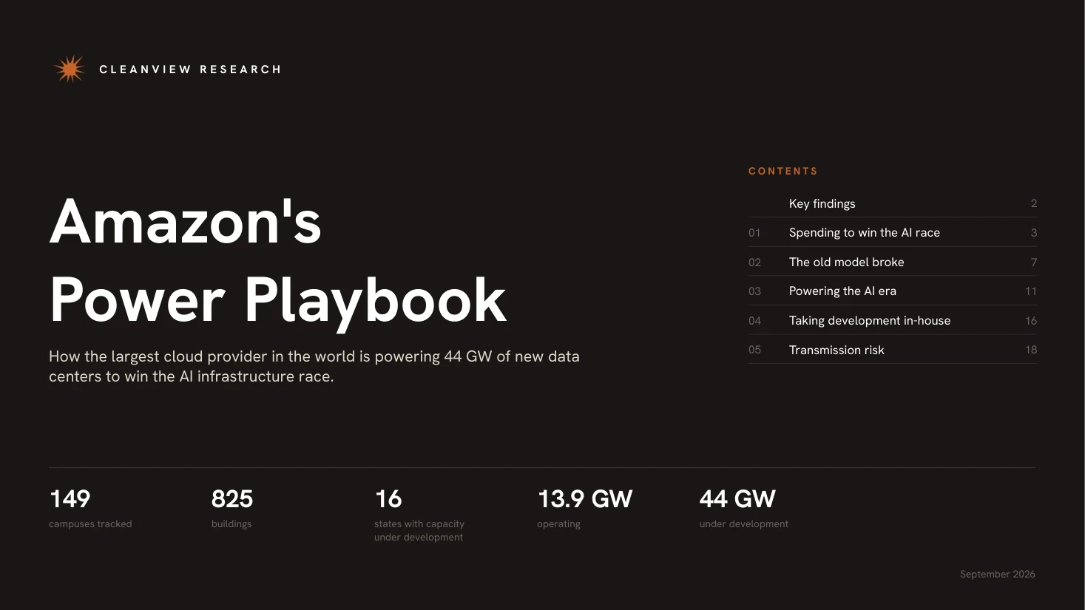Screen dimensions: 1085x610
Task: Click the CONTENTS heading
Action: click(x=783, y=171)
